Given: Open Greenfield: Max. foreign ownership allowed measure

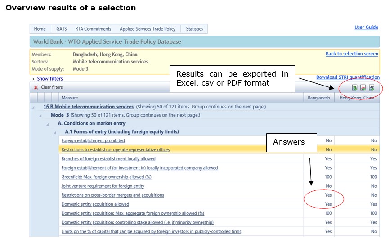Looking at the screenshot, I should [106, 177].
